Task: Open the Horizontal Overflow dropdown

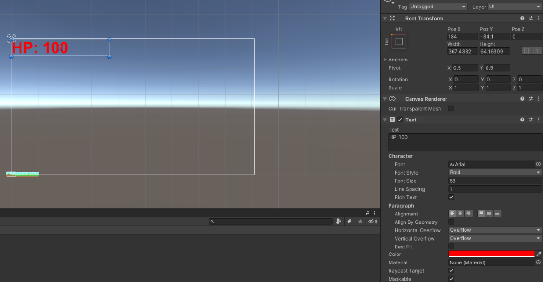Action: tap(494, 230)
